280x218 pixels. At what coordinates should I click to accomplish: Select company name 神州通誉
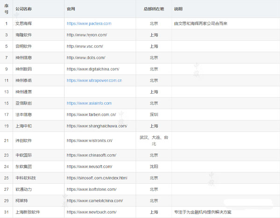(x=23, y=92)
